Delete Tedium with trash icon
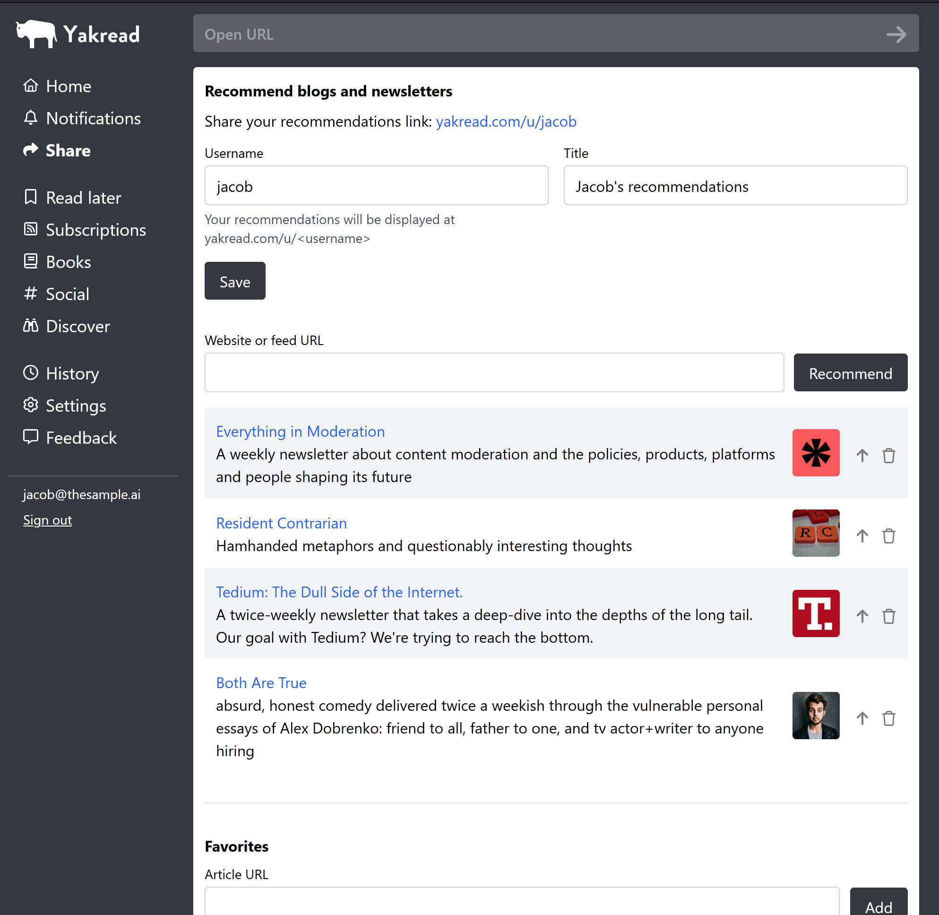 click(x=888, y=616)
